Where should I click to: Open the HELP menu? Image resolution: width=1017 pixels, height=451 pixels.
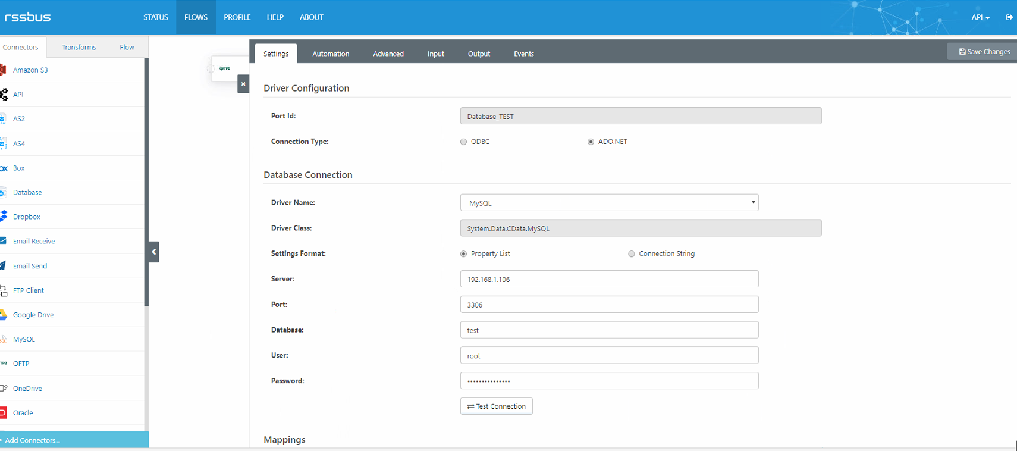[x=275, y=17]
